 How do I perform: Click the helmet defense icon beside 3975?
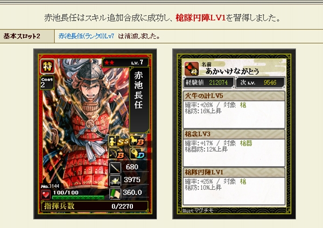pos(115,181)
